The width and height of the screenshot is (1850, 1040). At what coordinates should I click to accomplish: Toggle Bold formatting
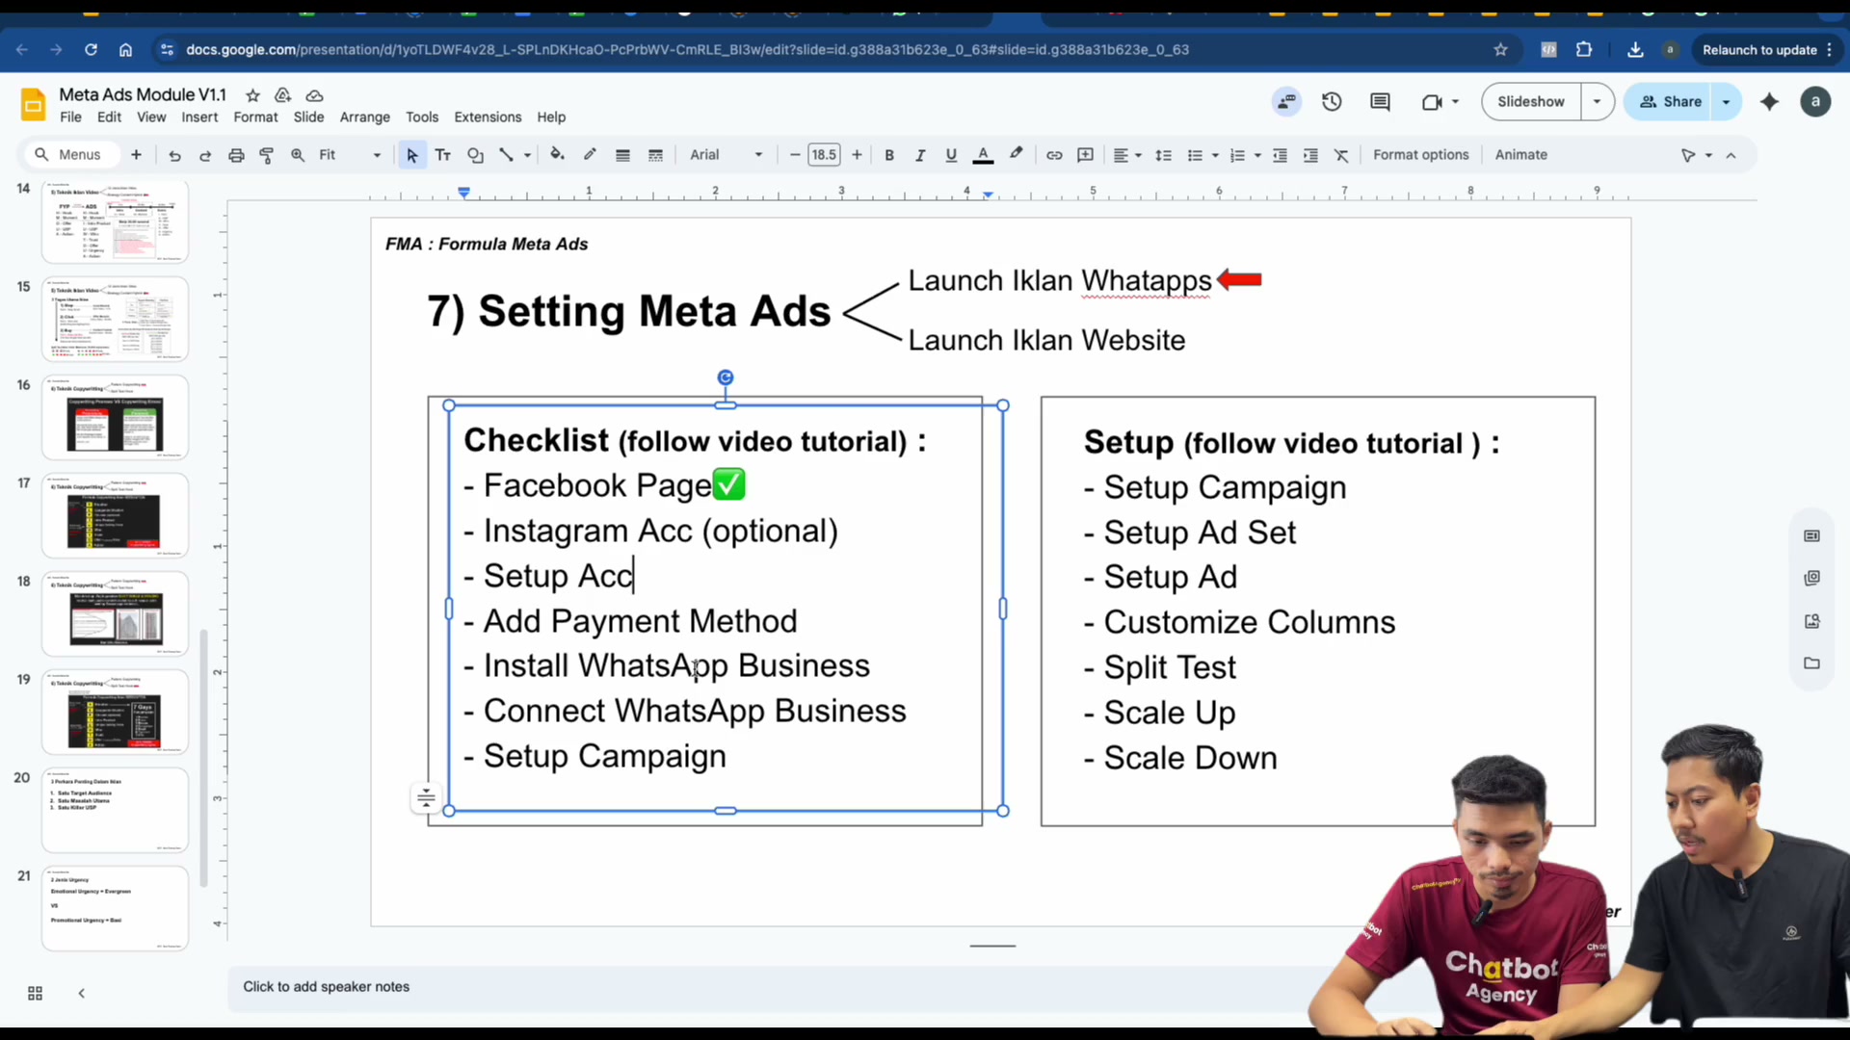[x=889, y=155]
